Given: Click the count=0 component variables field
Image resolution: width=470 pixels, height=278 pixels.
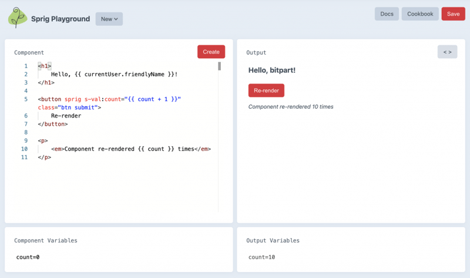Looking at the screenshot, I should [28, 257].
